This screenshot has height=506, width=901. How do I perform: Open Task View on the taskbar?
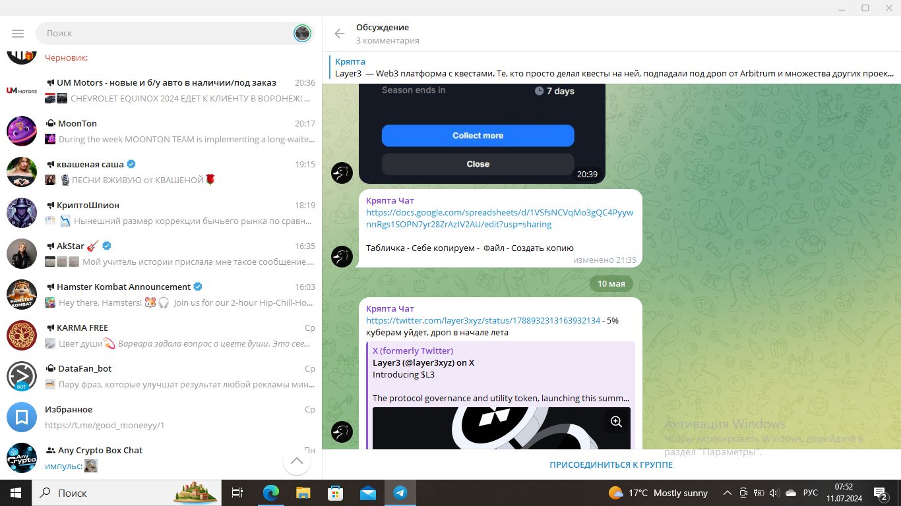click(238, 493)
